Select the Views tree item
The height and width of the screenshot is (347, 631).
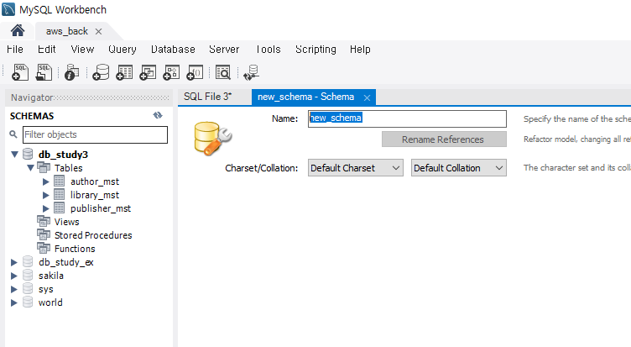coord(67,222)
